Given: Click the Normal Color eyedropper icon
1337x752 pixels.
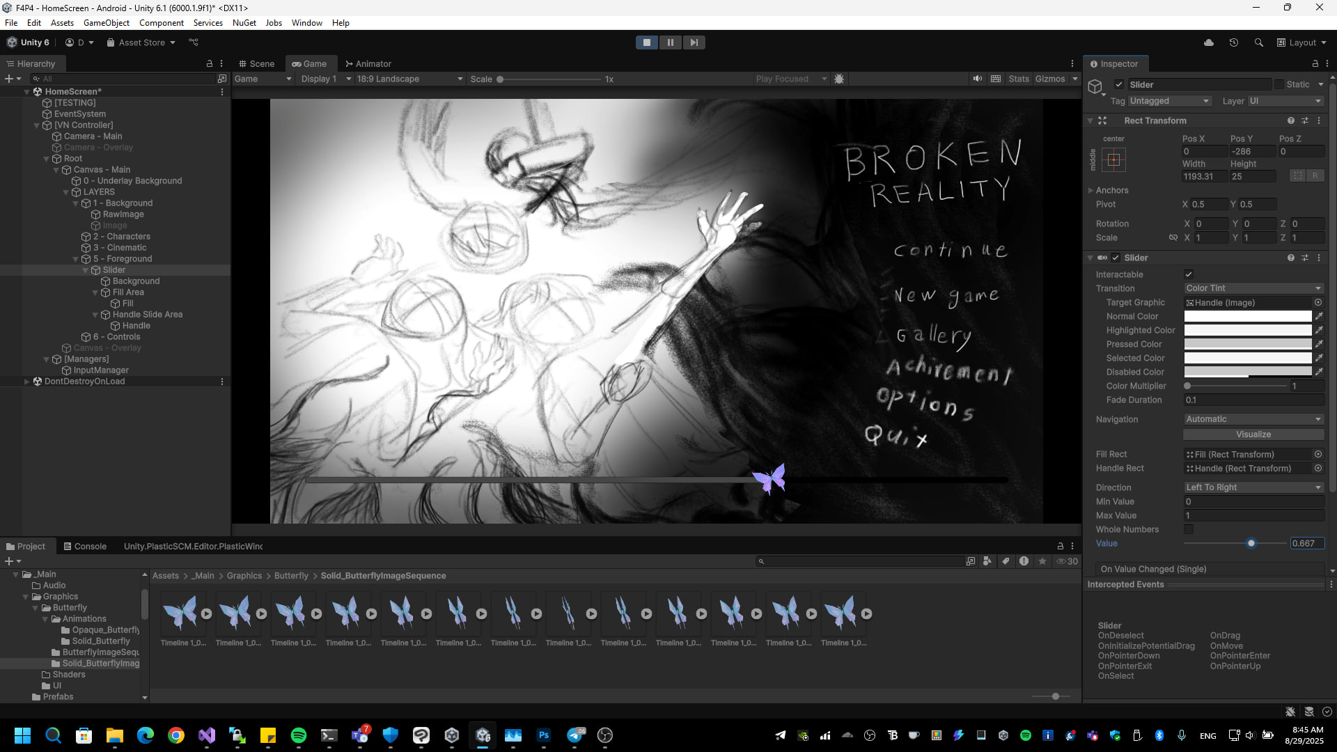Looking at the screenshot, I should point(1319,316).
